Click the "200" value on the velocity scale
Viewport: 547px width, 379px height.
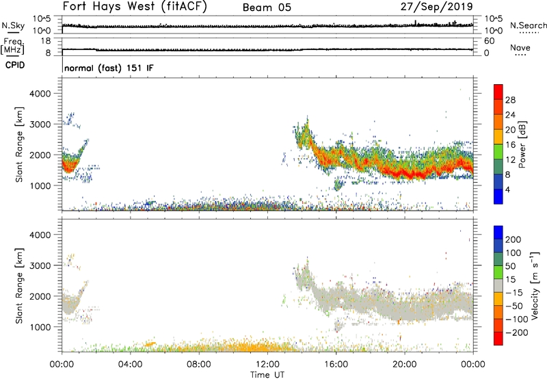pos(513,239)
